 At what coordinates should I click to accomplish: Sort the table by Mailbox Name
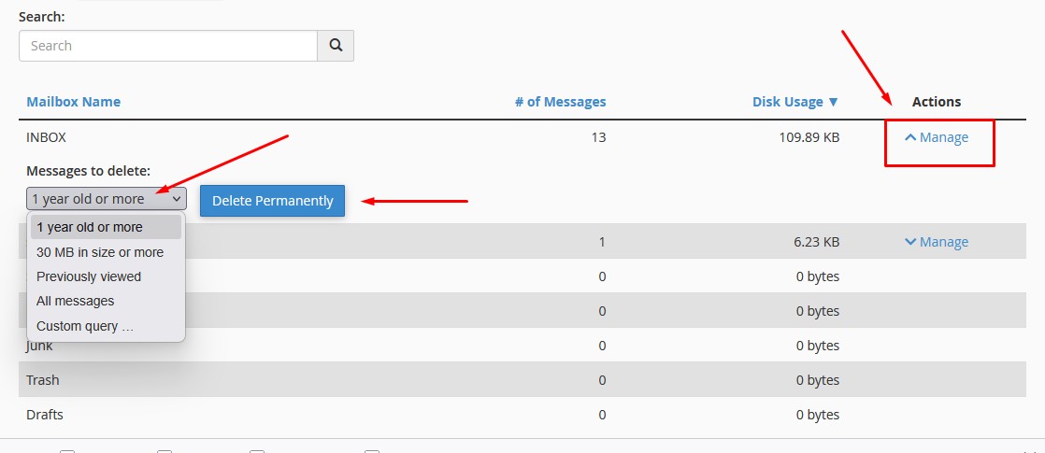coord(73,102)
